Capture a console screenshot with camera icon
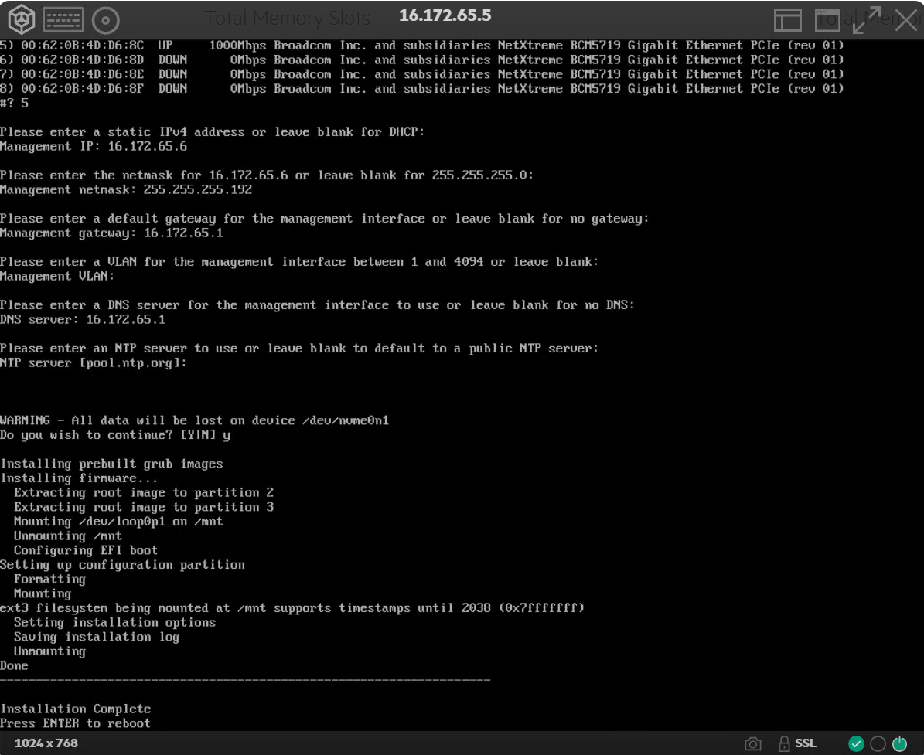 click(752, 744)
